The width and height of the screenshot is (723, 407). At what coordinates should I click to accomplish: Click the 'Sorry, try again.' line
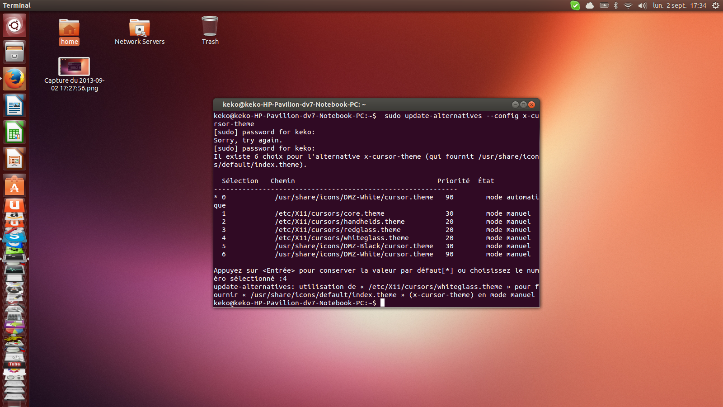coord(248,140)
